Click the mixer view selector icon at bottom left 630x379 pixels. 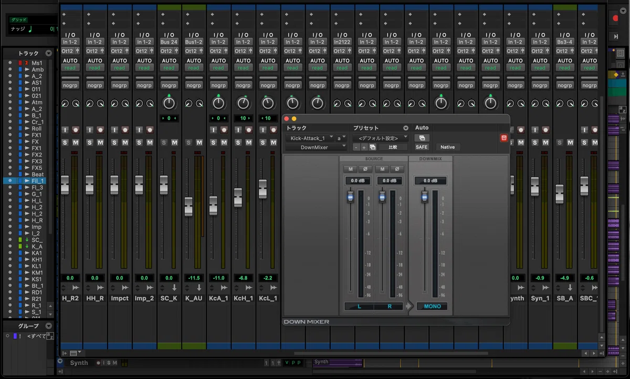[74, 353]
